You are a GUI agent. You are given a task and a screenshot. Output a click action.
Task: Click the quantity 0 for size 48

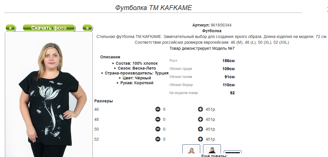click(x=164, y=119)
